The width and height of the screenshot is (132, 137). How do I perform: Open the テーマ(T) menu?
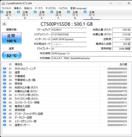[x=39, y=8]
